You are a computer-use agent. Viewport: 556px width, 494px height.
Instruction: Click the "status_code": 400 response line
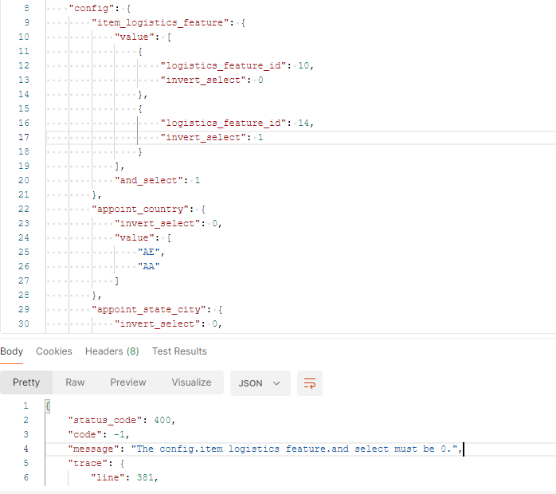(x=121, y=420)
